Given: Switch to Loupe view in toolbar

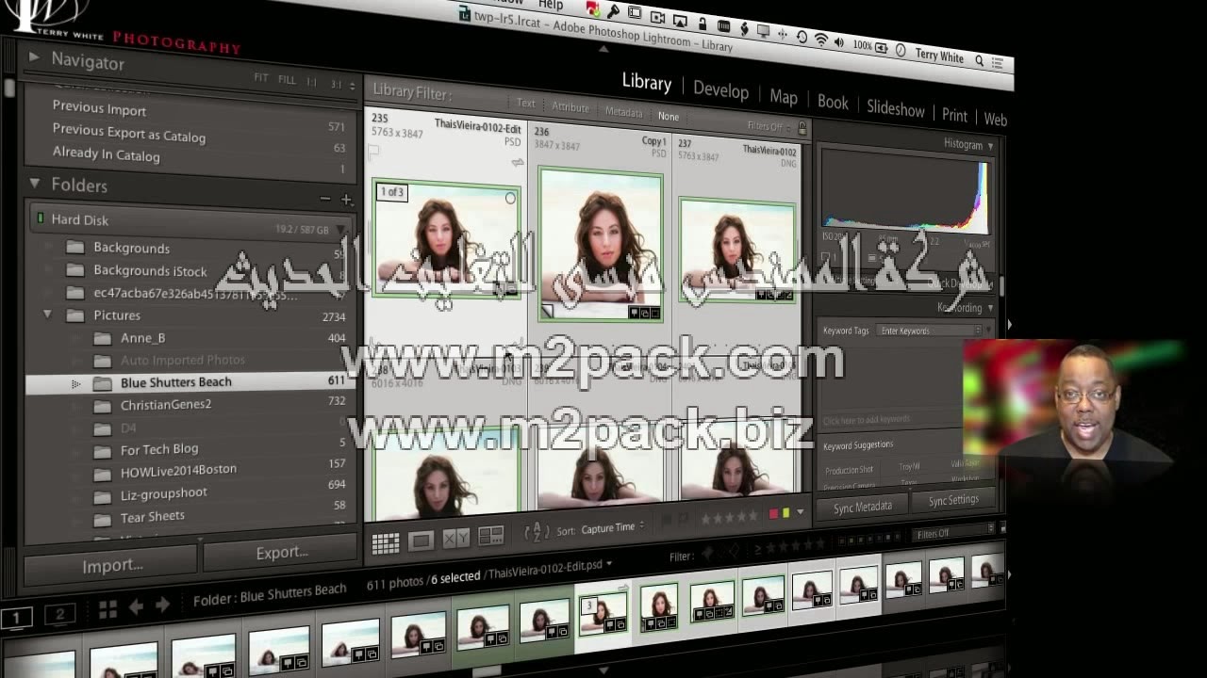Looking at the screenshot, I should [421, 541].
